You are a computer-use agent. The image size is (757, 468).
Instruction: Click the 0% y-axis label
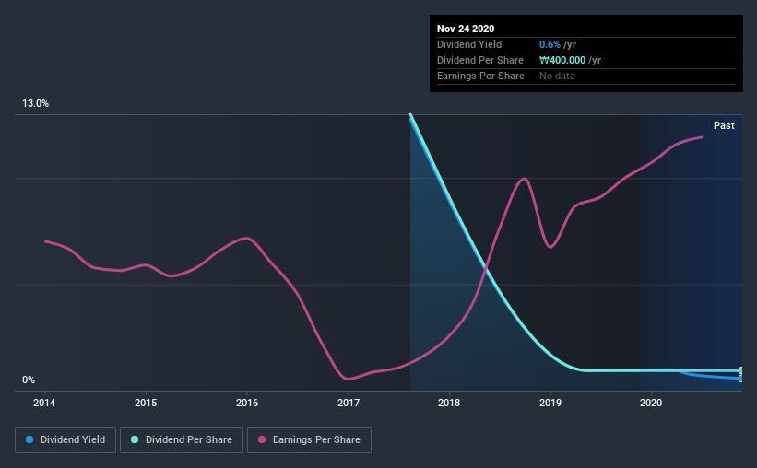pyautogui.click(x=29, y=380)
